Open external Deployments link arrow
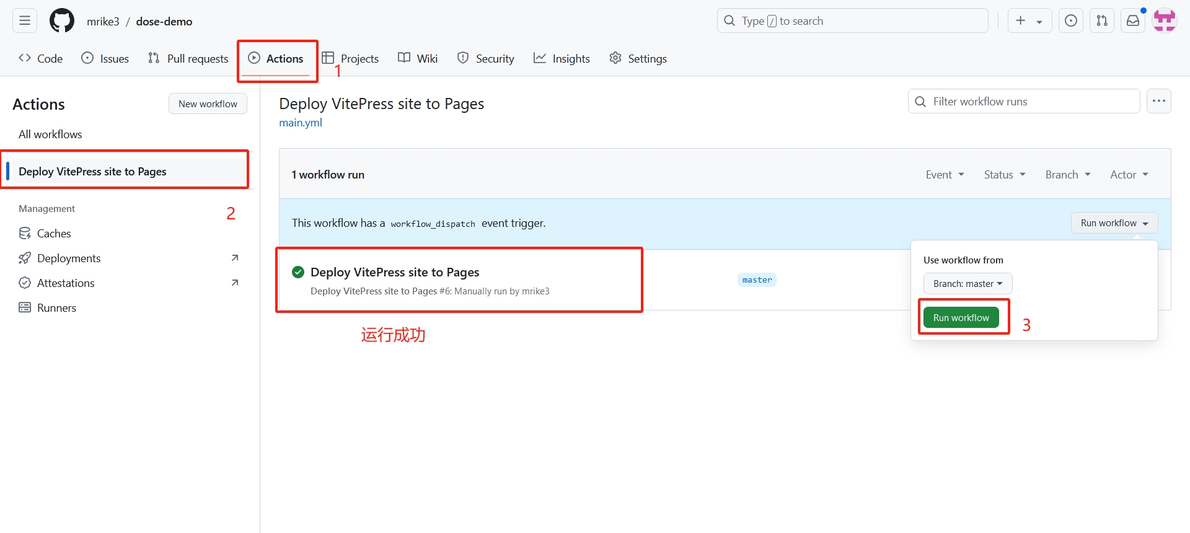Screen dimensions: 1190x533 tap(235, 258)
